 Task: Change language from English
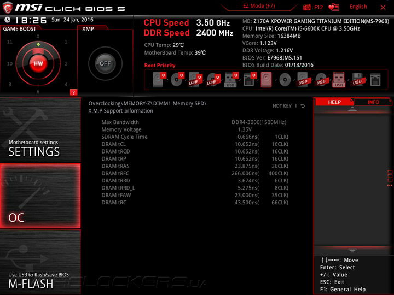pyautogui.click(x=358, y=7)
